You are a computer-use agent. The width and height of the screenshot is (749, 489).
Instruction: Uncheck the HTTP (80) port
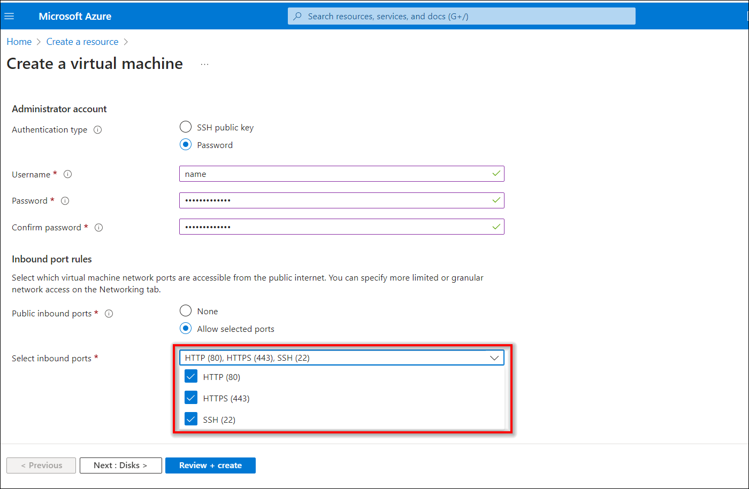pyautogui.click(x=191, y=377)
